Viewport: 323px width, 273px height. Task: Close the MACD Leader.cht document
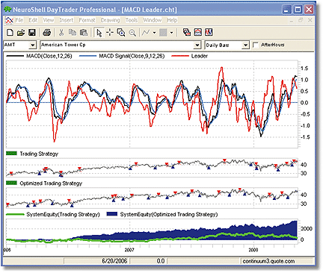(310, 20)
